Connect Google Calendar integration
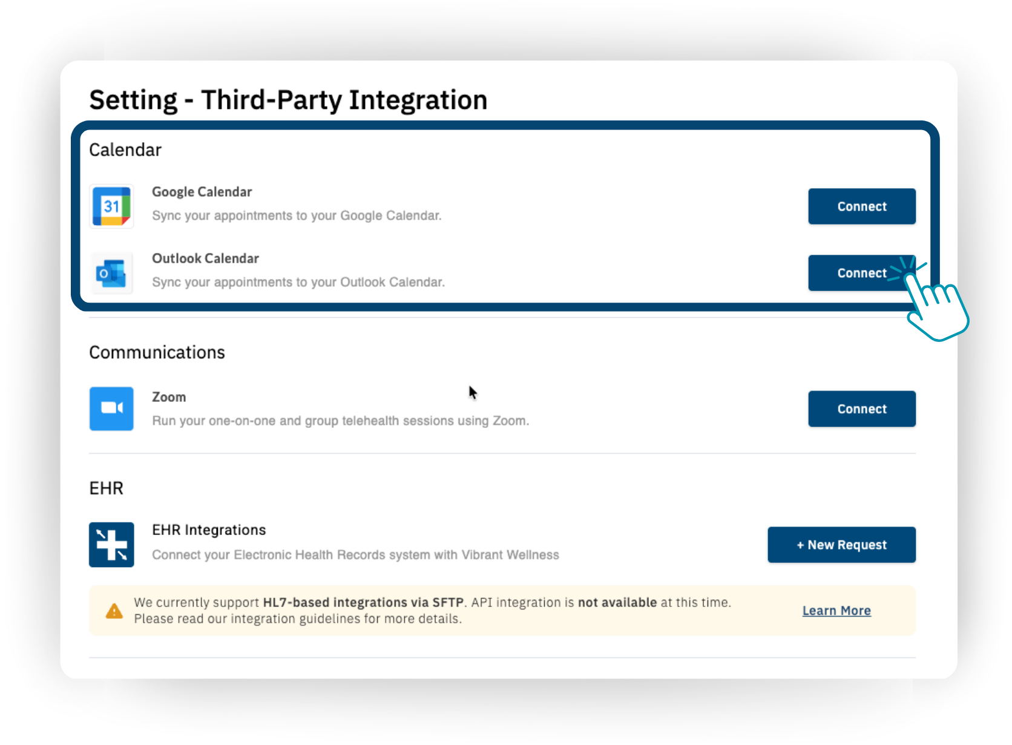The image size is (1012, 745). pos(861,206)
